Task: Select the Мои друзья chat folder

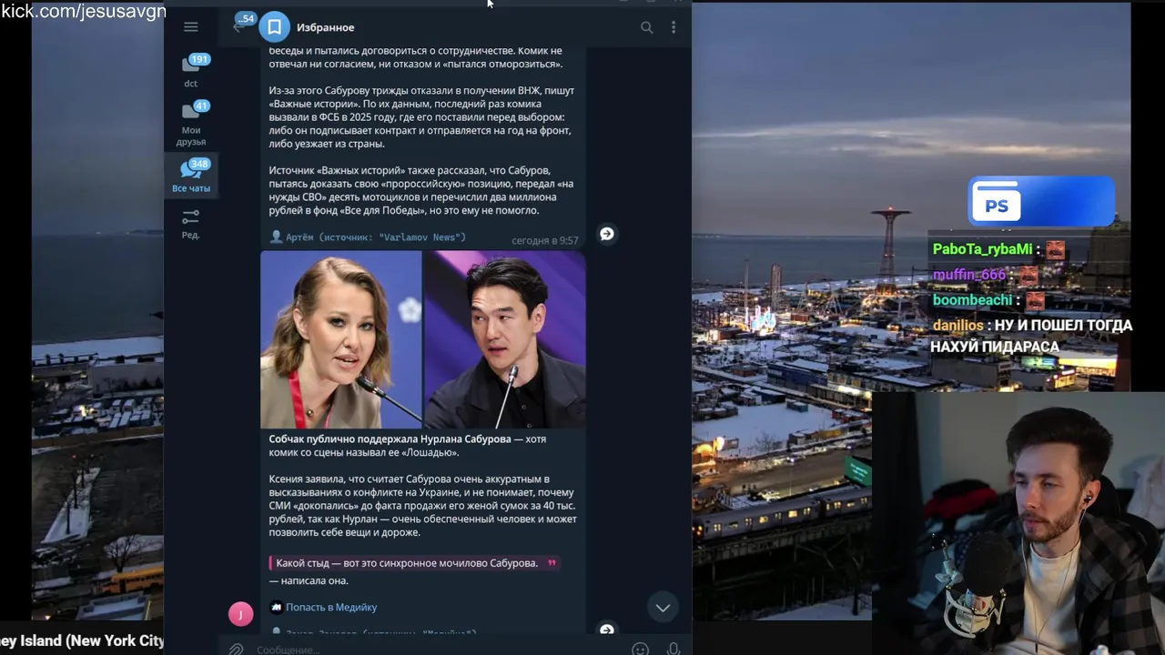Action: (x=191, y=124)
